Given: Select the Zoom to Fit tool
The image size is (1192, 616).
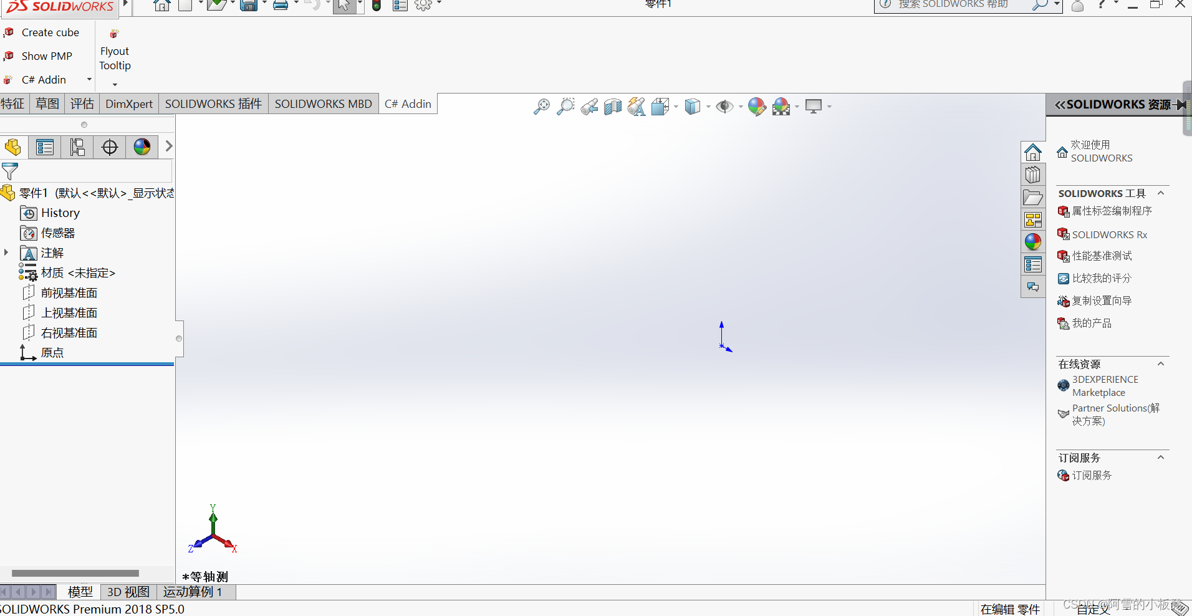Looking at the screenshot, I should tap(541, 106).
